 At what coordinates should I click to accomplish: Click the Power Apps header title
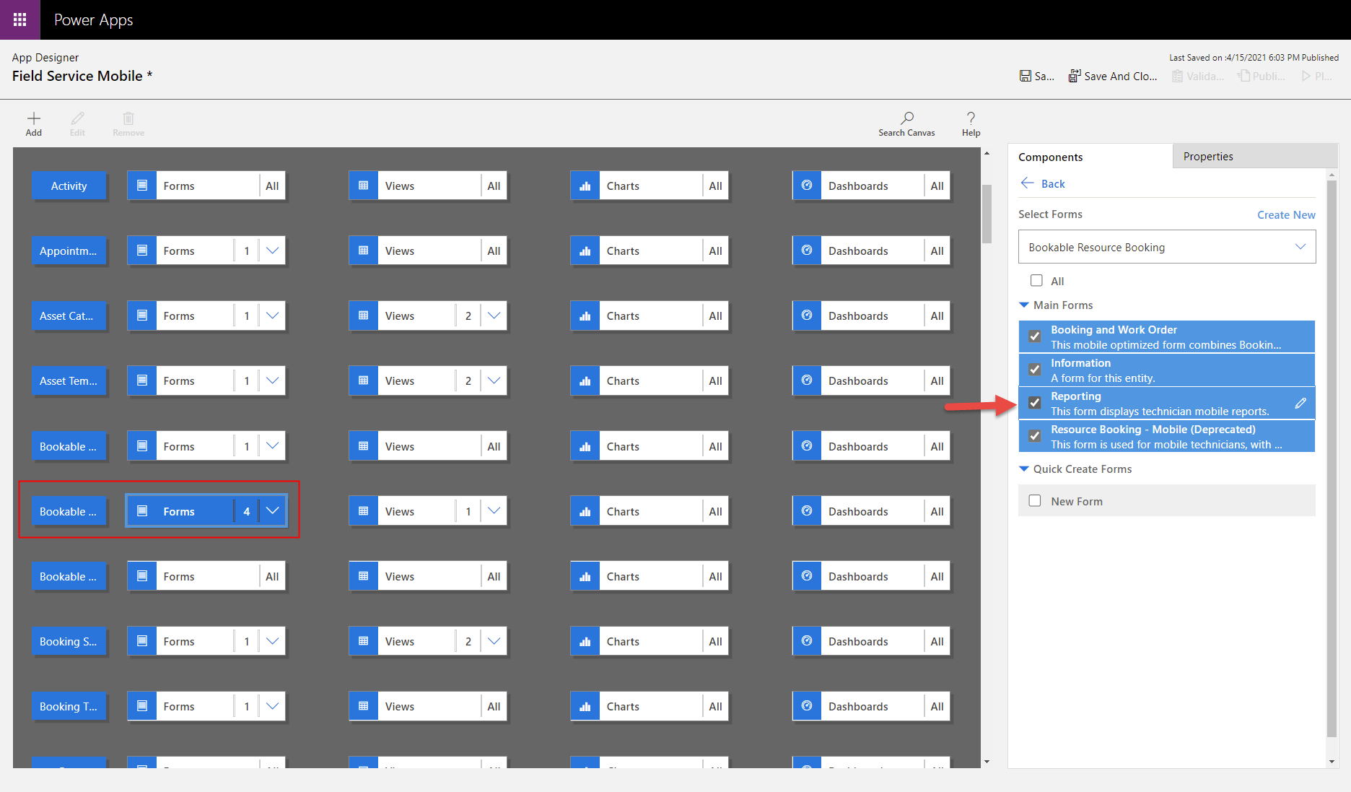coord(93,19)
